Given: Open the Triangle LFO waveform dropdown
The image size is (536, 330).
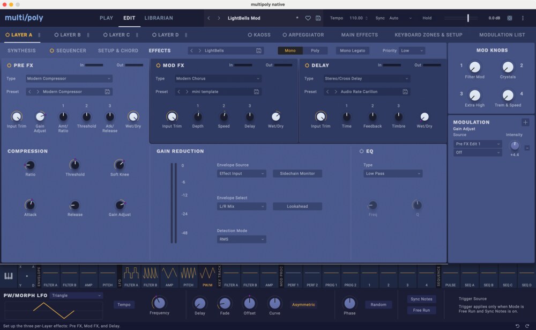Looking at the screenshot, I should click(x=77, y=296).
